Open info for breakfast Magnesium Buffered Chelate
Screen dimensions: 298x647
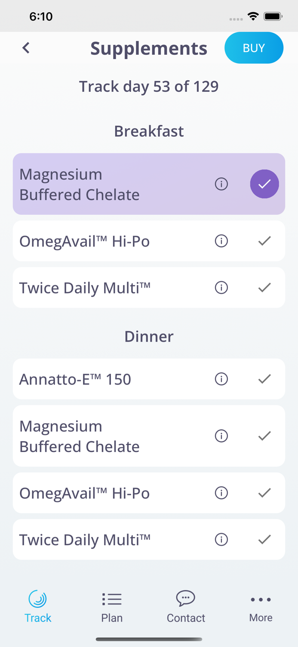coord(221,184)
